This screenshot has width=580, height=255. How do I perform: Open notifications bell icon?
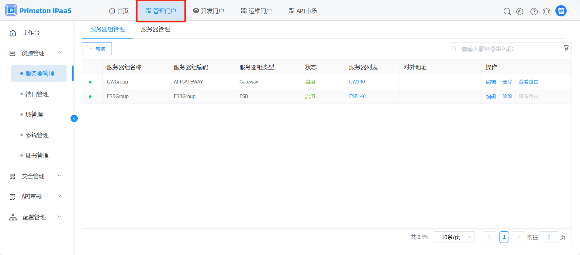tap(546, 12)
